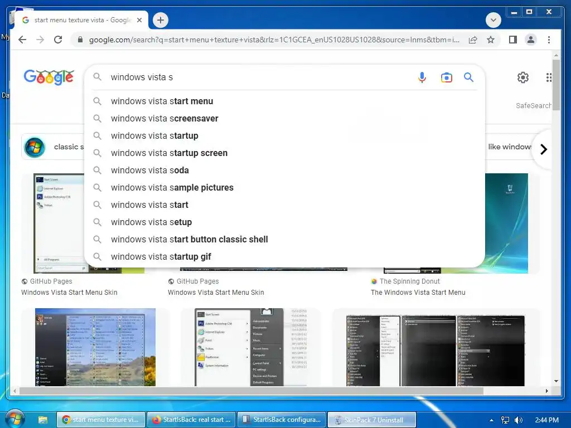Screen dimensions: 571x428
Task: Pick 'windows vista start button classic shell'
Action: click(284, 240)
